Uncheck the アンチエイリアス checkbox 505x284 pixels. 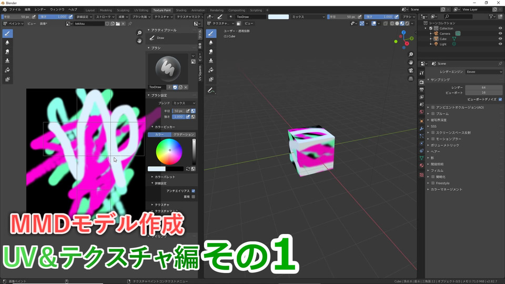coord(193,191)
